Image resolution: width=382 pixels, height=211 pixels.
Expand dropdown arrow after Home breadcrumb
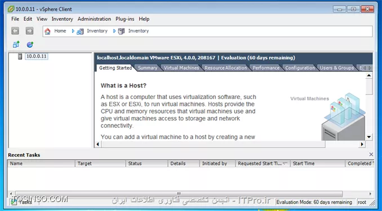pos(73,31)
